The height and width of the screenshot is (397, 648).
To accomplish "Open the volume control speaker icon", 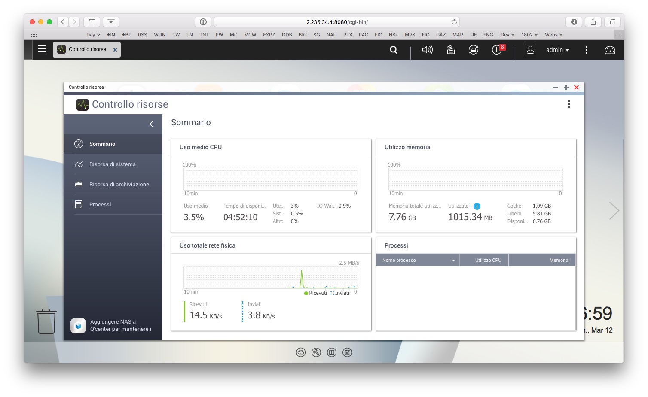I will (427, 50).
